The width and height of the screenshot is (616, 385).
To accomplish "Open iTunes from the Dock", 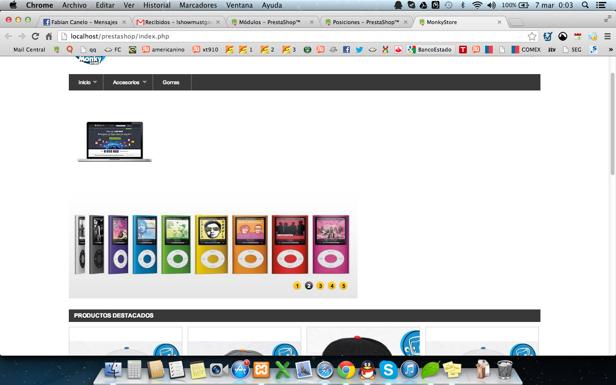I will point(410,370).
